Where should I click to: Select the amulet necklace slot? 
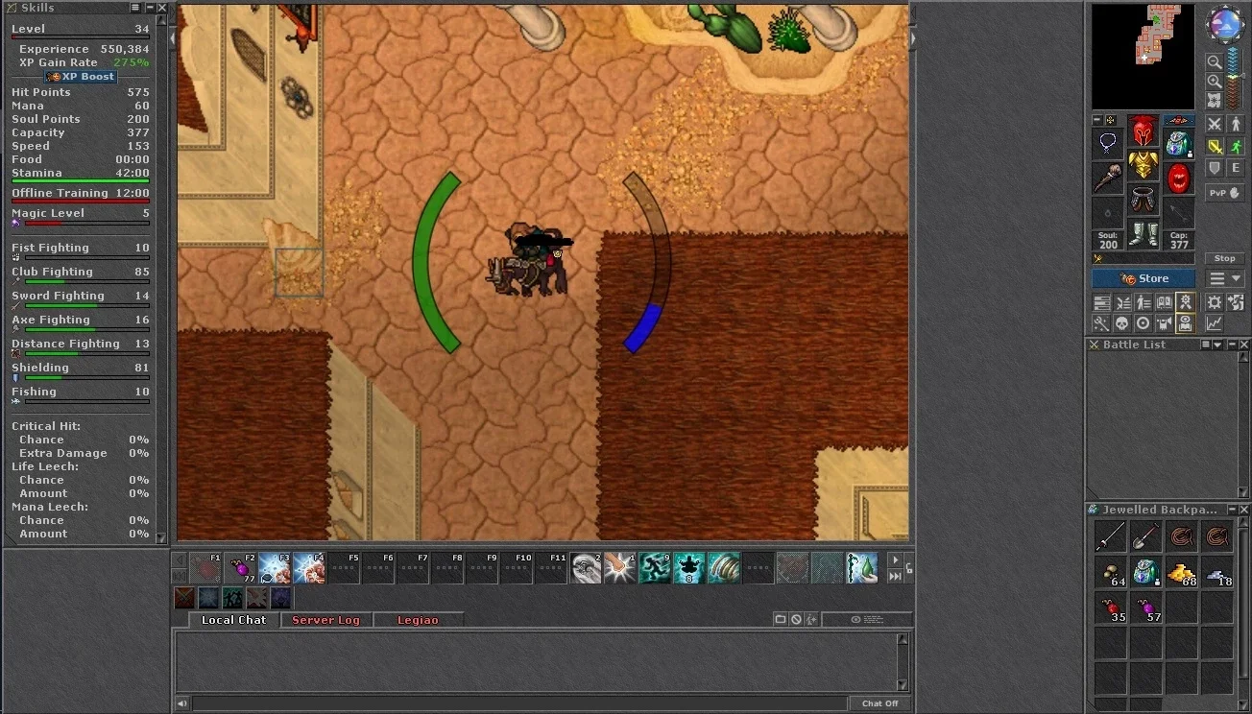point(1108,144)
